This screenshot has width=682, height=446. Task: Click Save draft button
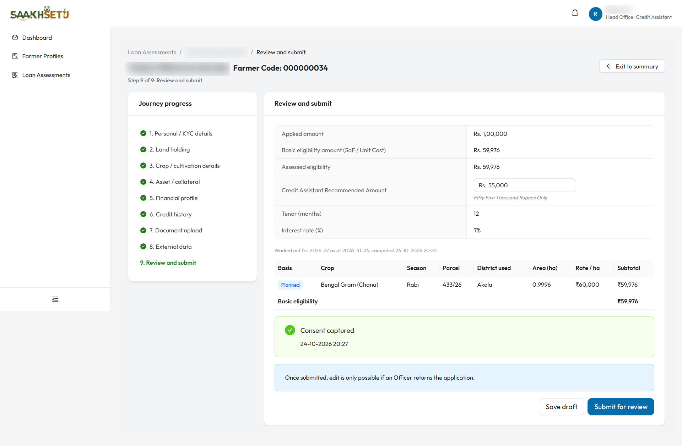pos(561,407)
